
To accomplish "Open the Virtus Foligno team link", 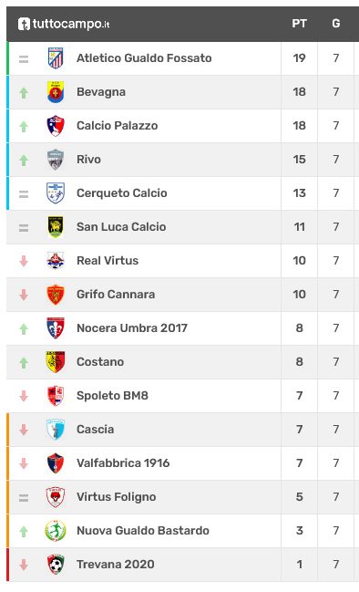I will coord(116,497).
